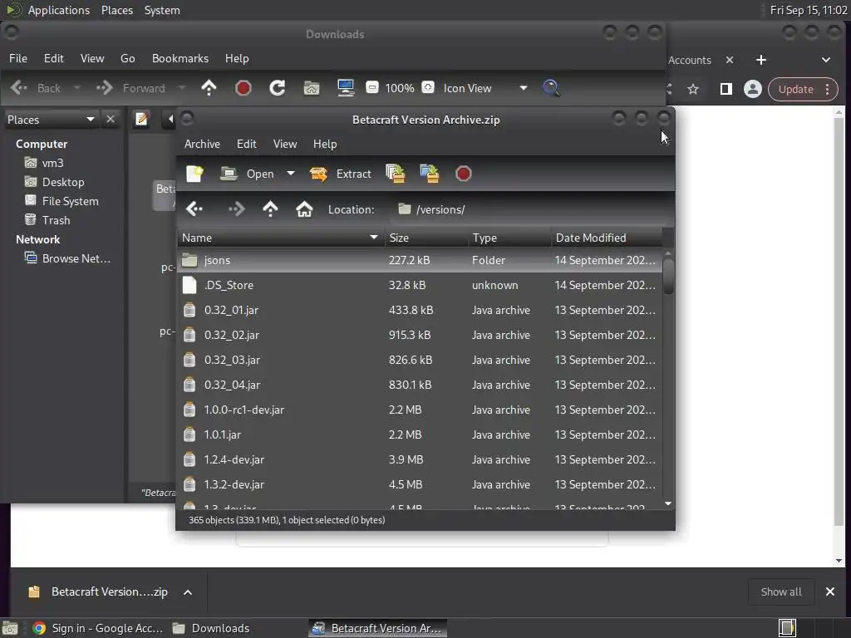Click the search magnifier icon in the Downloads toolbar
Screen dimensions: 851x638
551,88
